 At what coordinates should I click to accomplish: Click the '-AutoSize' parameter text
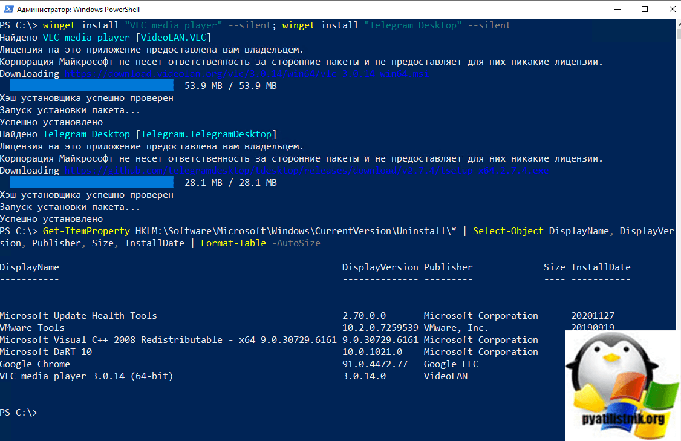click(296, 243)
